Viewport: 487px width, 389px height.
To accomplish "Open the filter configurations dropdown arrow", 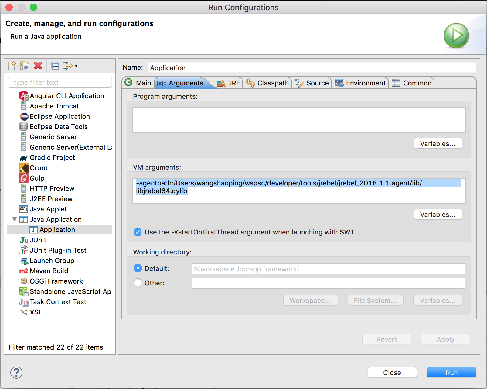I will pos(76,66).
